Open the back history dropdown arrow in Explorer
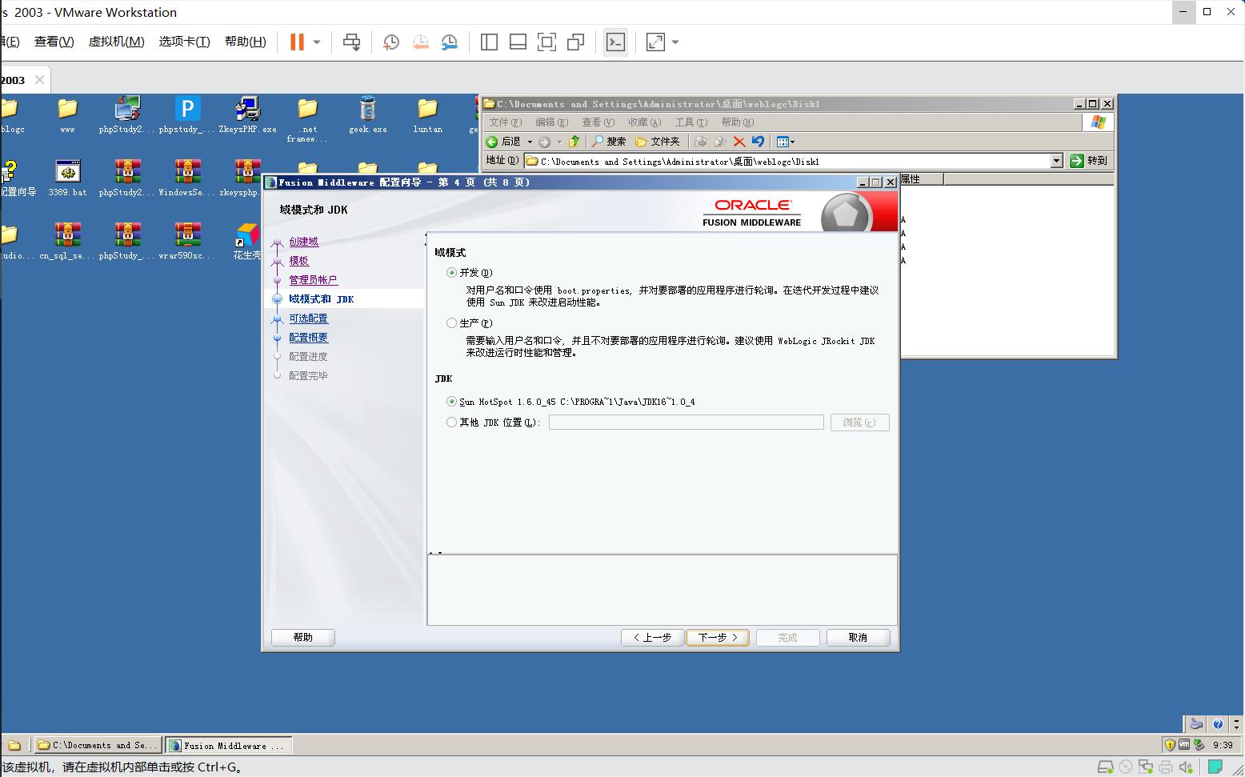The height and width of the screenshot is (777, 1245). coord(529,142)
